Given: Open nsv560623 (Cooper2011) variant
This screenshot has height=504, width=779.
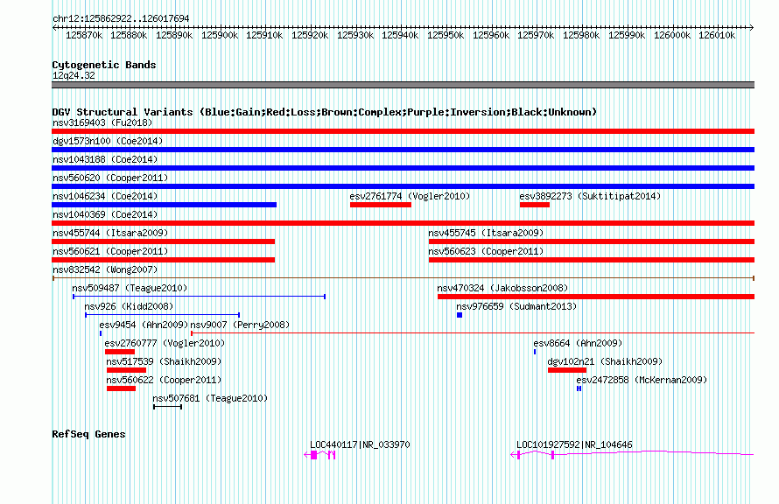Looking at the screenshot, I should (486, 251).
